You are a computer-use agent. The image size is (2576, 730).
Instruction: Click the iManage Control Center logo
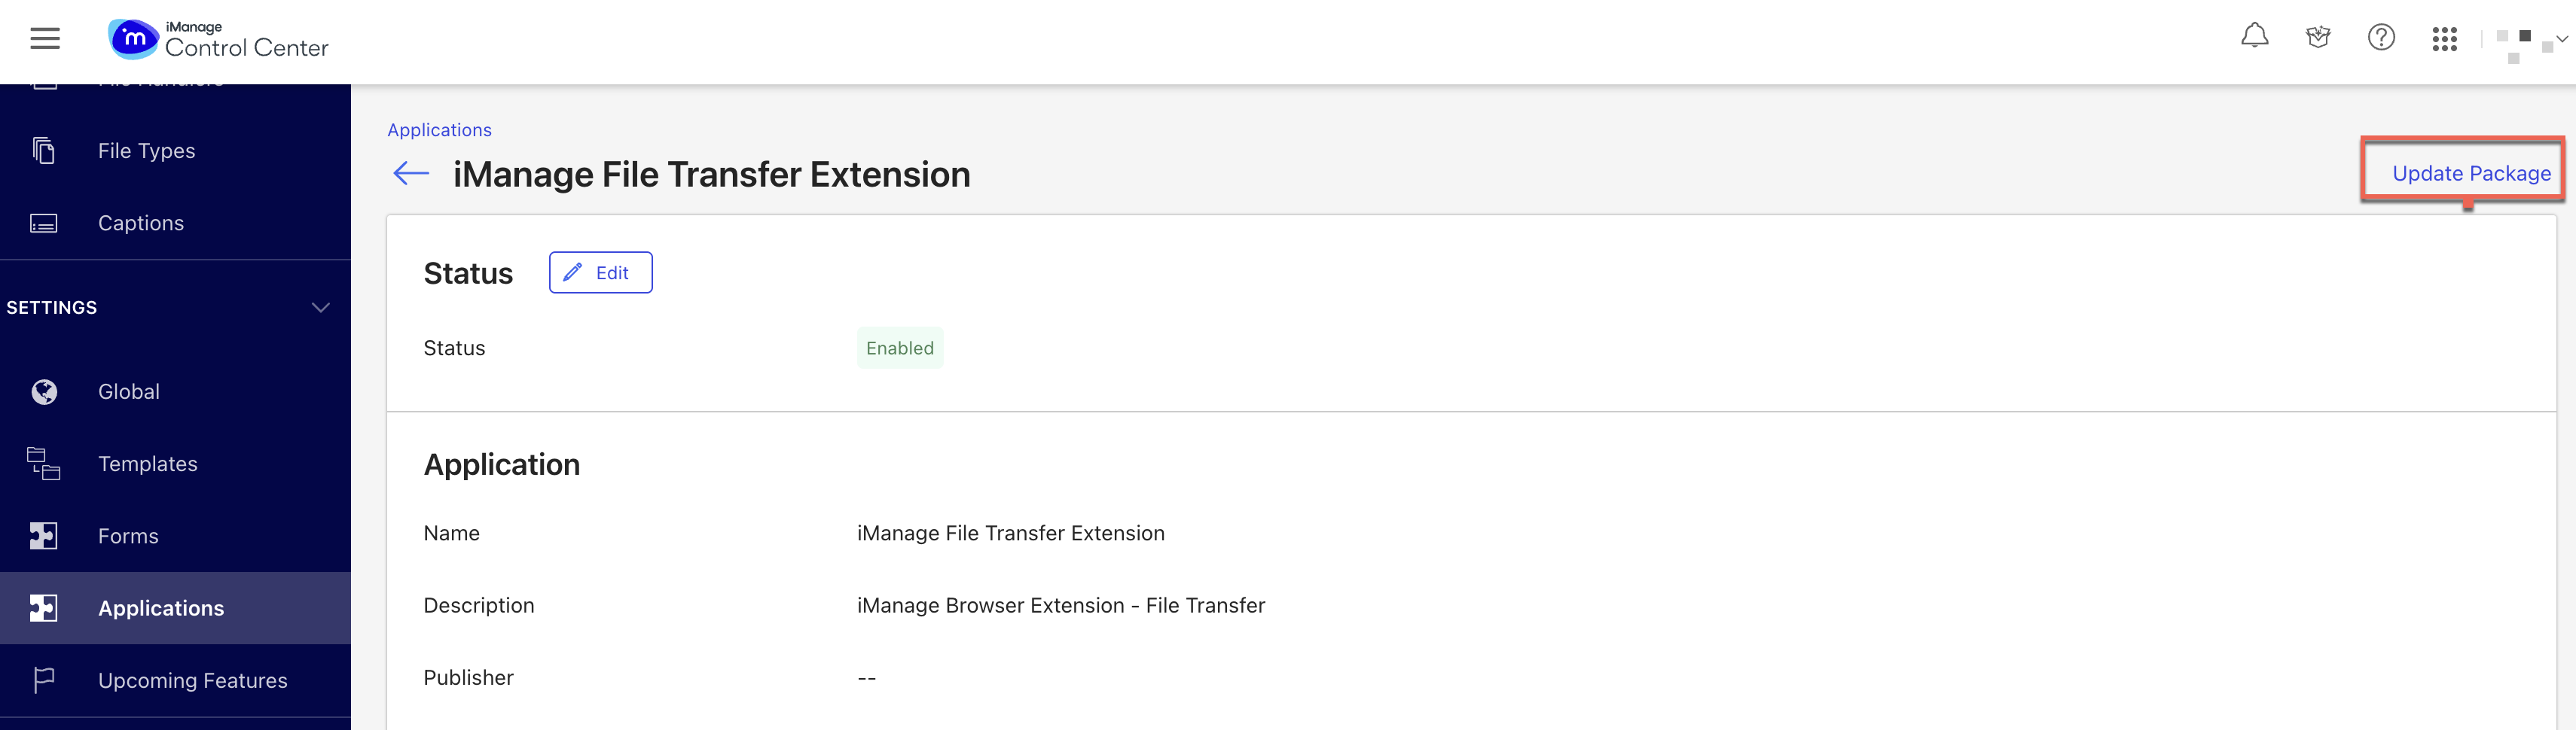[x=218, y=40]
